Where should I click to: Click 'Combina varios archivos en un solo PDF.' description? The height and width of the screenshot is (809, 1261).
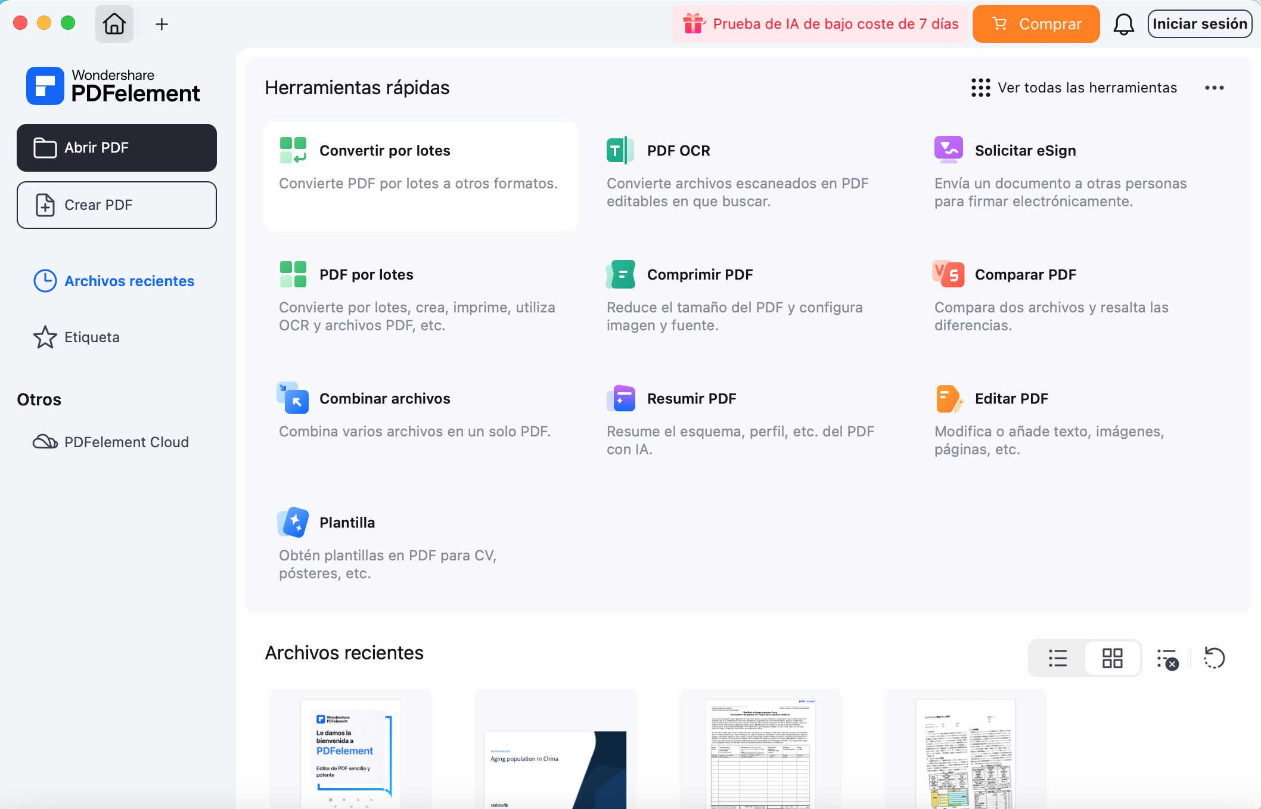tap(415, 431)
